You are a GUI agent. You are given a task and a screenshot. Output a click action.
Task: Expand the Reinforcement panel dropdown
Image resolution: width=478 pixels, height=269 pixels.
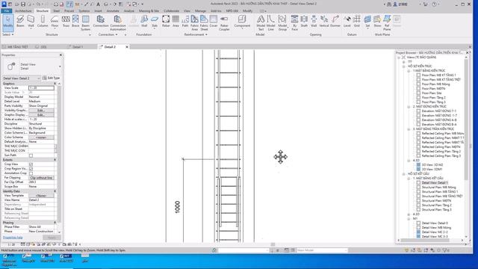pyautogui.click(x=196, y=35)
